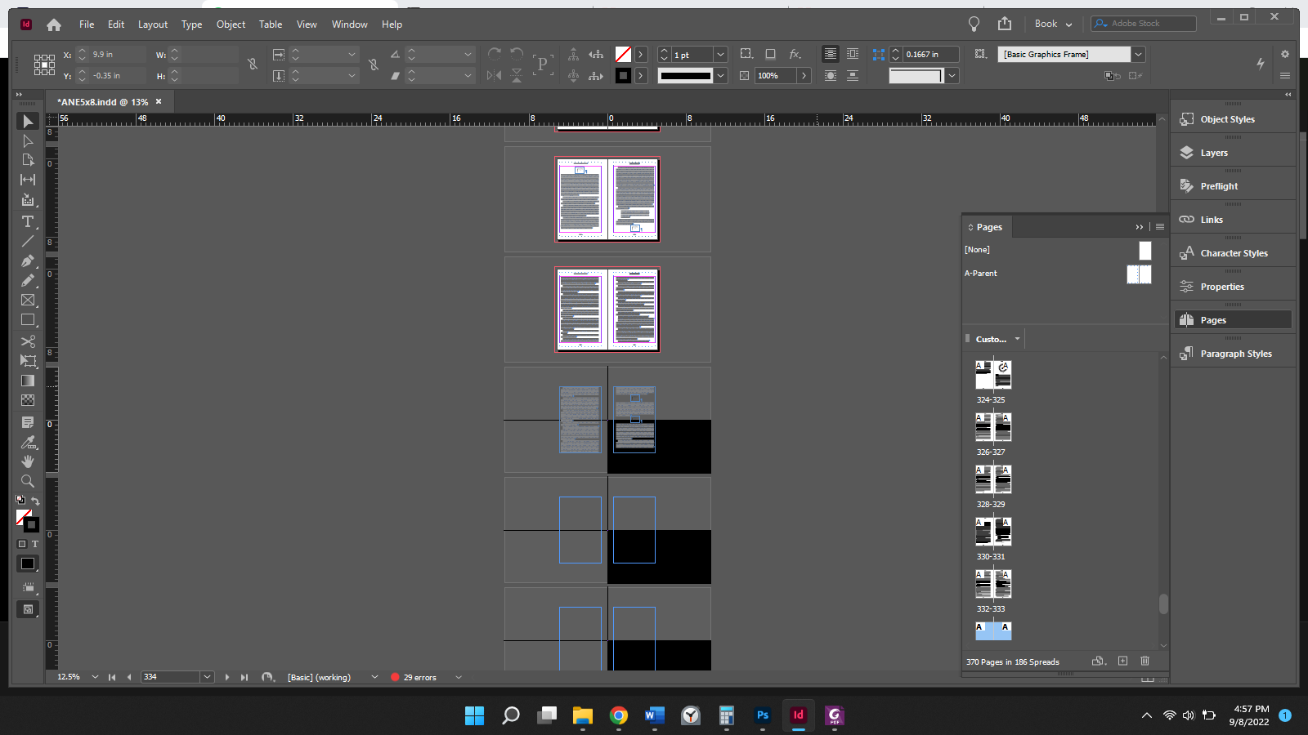This screenshot has height=735, width=1308.
Task: Toggle constrain proportions for width and height
Action: [252, 65]
